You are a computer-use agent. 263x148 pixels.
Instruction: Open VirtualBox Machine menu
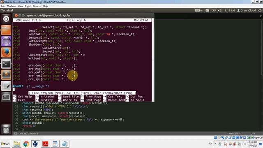coord(11,6)
